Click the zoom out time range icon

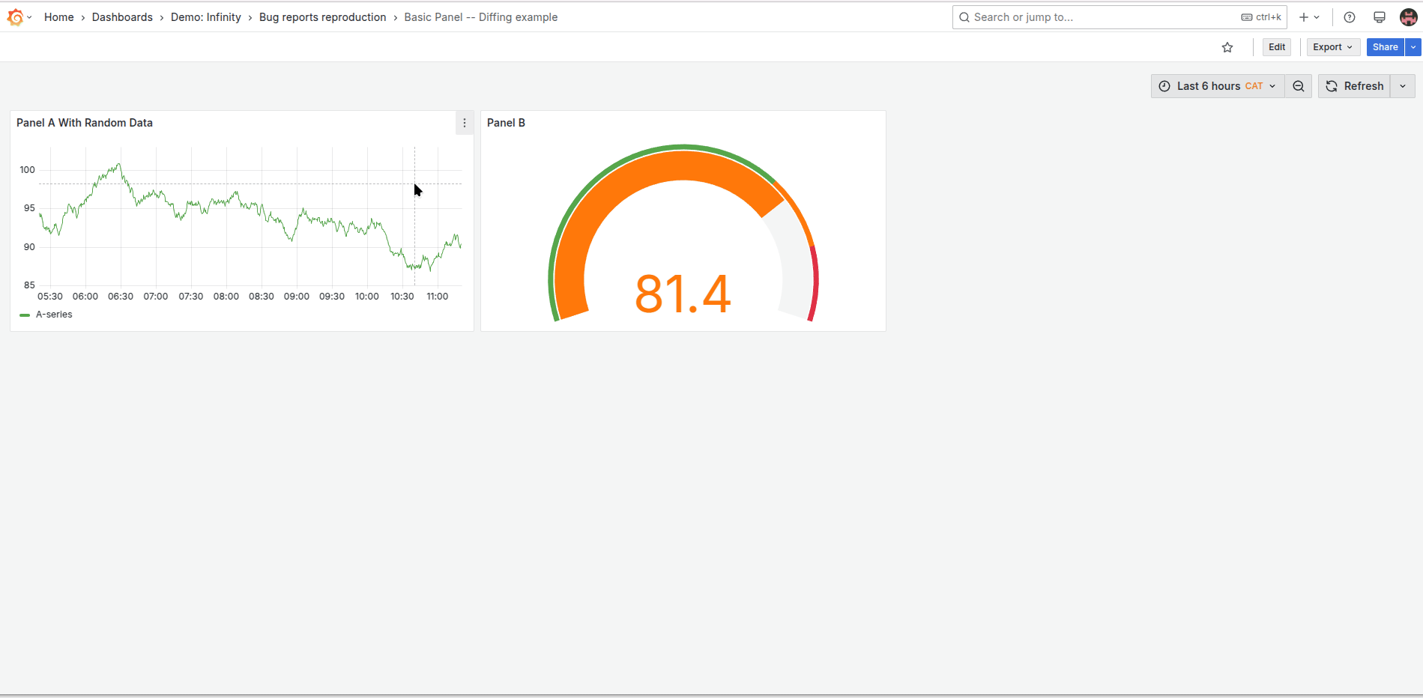point(1299,86)
